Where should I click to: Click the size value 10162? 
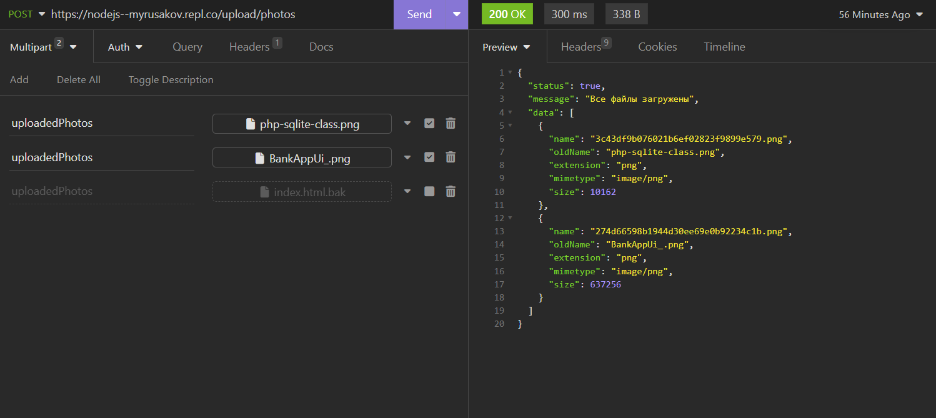603,192
